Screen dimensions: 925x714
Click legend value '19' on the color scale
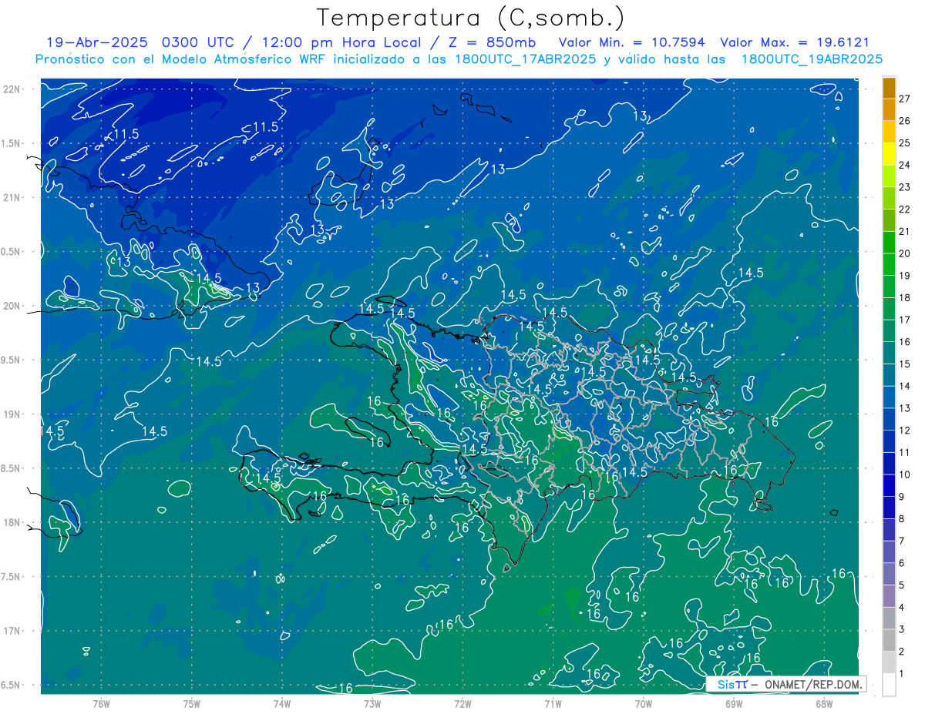point(905,276)
